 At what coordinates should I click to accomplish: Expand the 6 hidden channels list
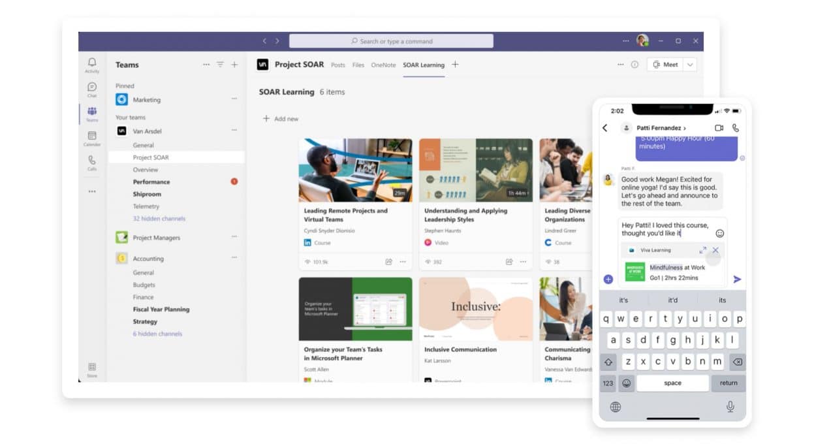pos(157,334)
